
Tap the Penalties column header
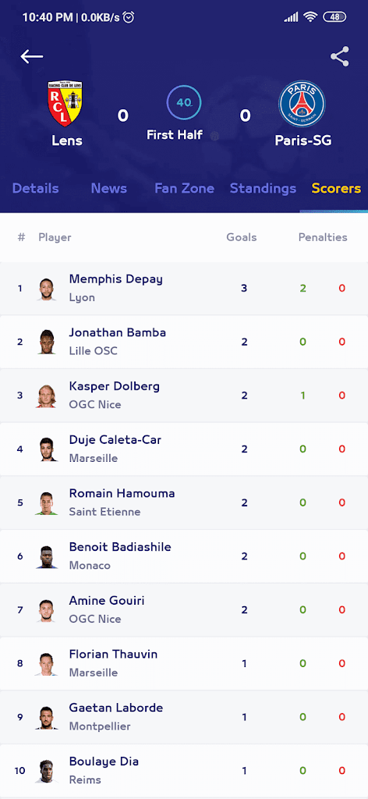pyautogui.click(x=323, y=237)
